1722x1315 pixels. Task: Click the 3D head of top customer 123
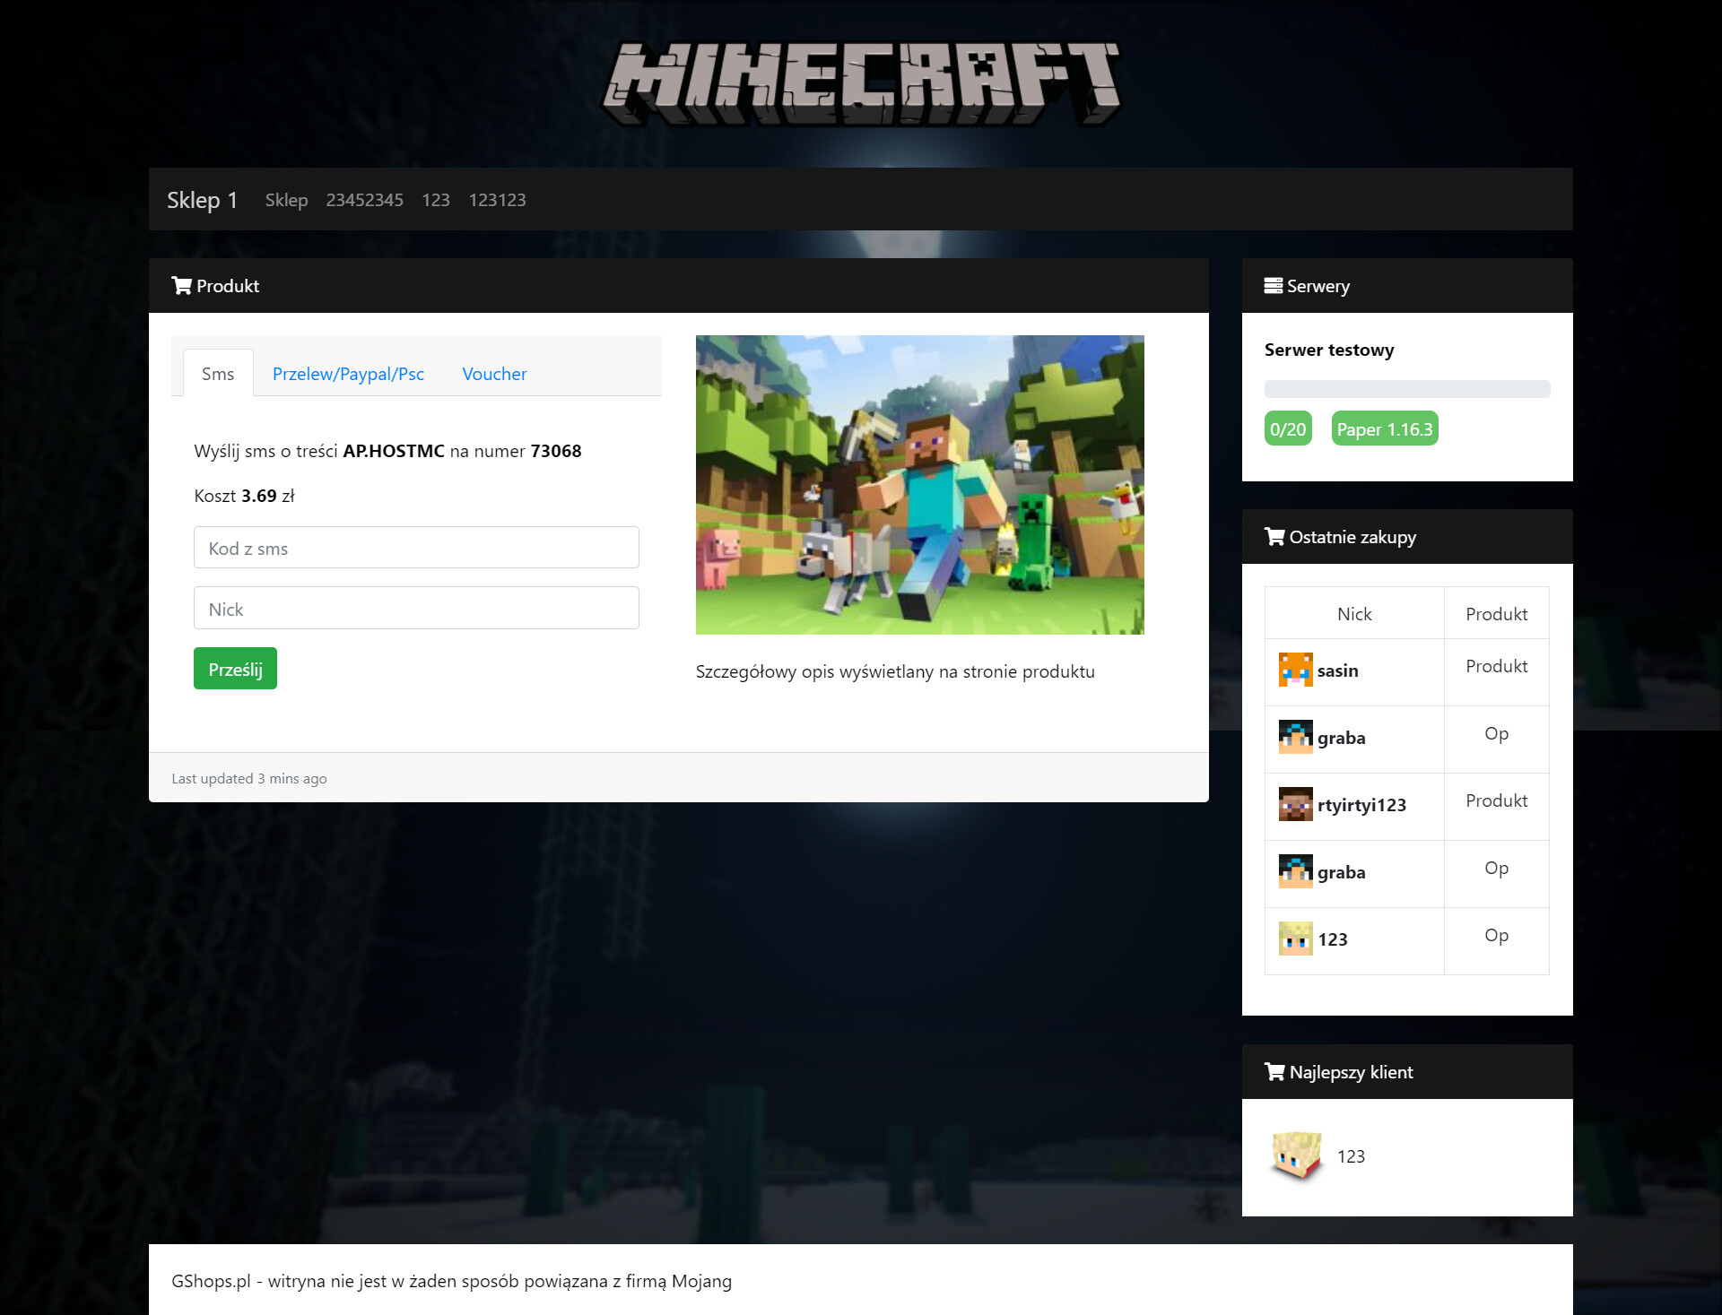pyautogui.click(x=1296, y=1156)
